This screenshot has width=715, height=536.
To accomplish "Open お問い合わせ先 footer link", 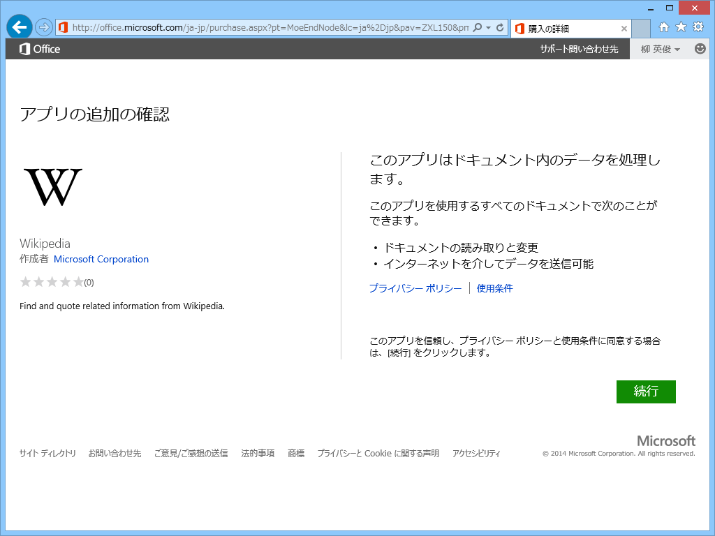I will (115, 453).
